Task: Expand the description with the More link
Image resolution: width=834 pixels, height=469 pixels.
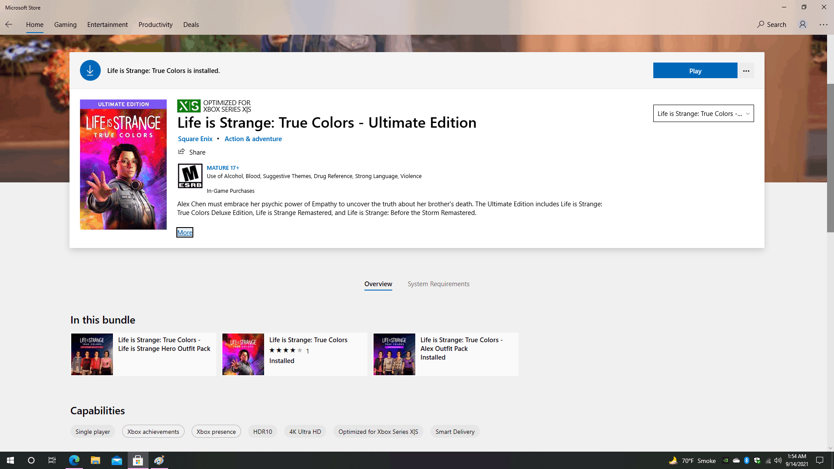Action: point(185,232)
